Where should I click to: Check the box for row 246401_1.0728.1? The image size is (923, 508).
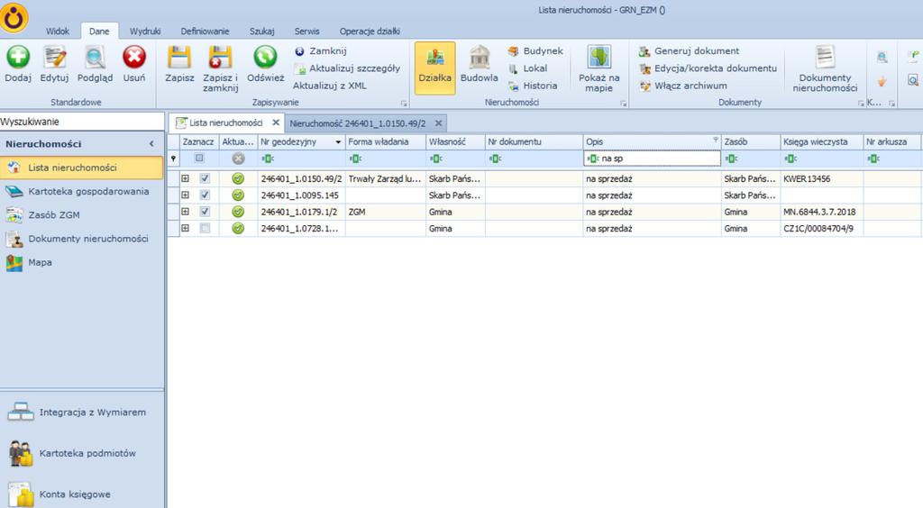(x=205, y=228)
